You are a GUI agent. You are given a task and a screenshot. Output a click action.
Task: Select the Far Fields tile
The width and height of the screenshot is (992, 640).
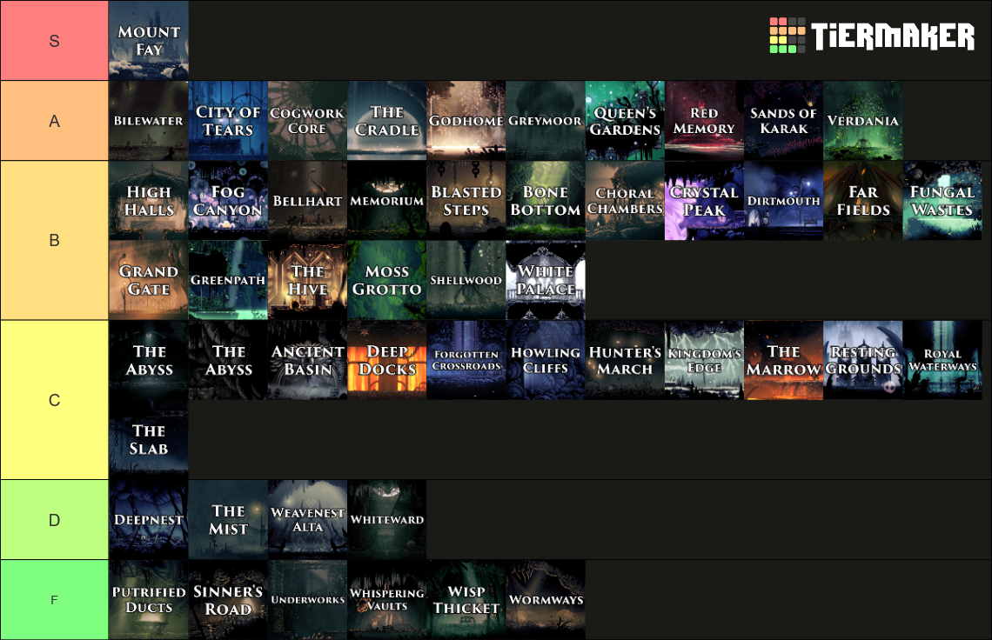[x=863, y=201]
